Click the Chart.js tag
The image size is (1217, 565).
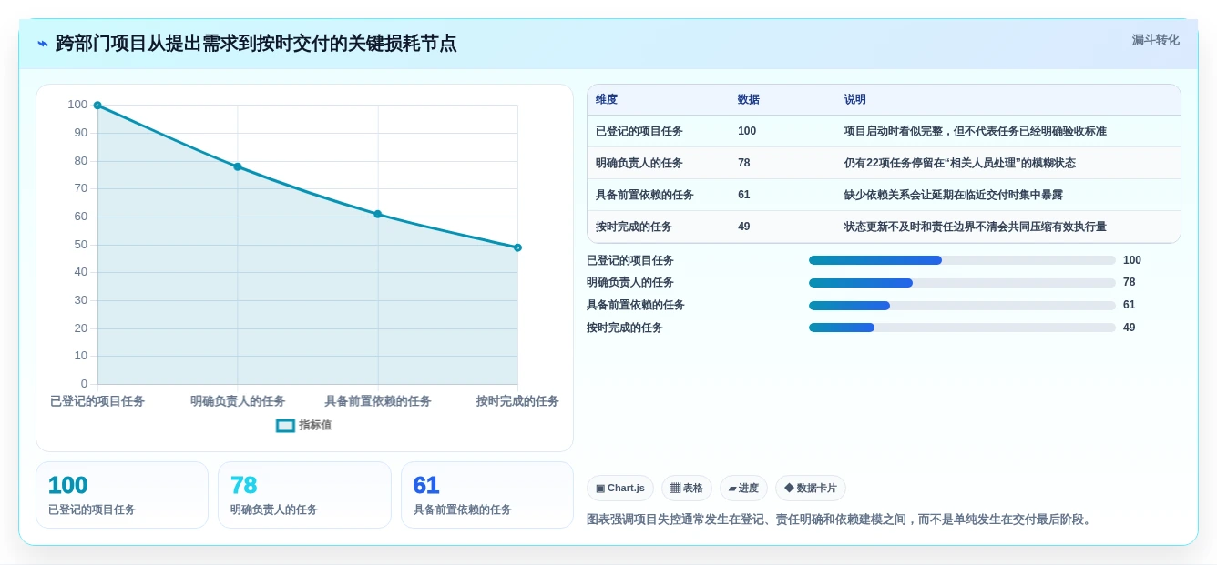point(620,488)
